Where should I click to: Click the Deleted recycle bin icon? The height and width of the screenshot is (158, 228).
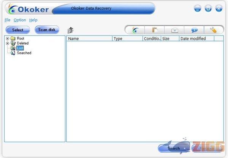tap(13, 43)
